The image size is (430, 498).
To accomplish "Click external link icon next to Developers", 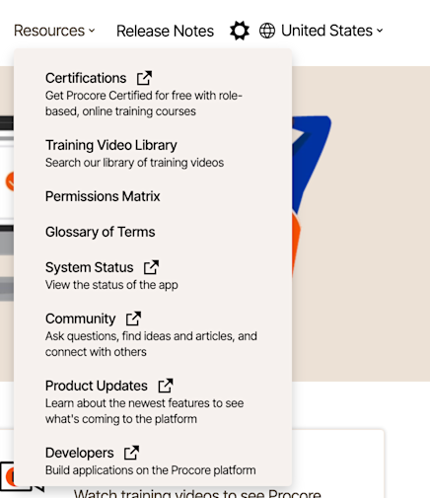I will 131,453.
